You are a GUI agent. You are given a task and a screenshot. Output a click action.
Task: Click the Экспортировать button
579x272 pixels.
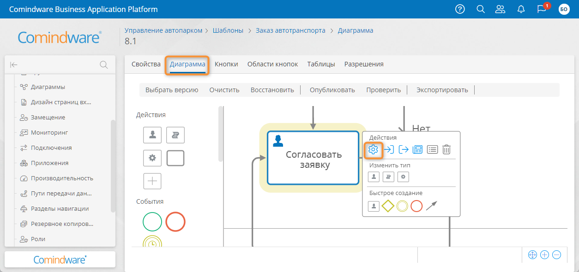click(x=442, y=90)
